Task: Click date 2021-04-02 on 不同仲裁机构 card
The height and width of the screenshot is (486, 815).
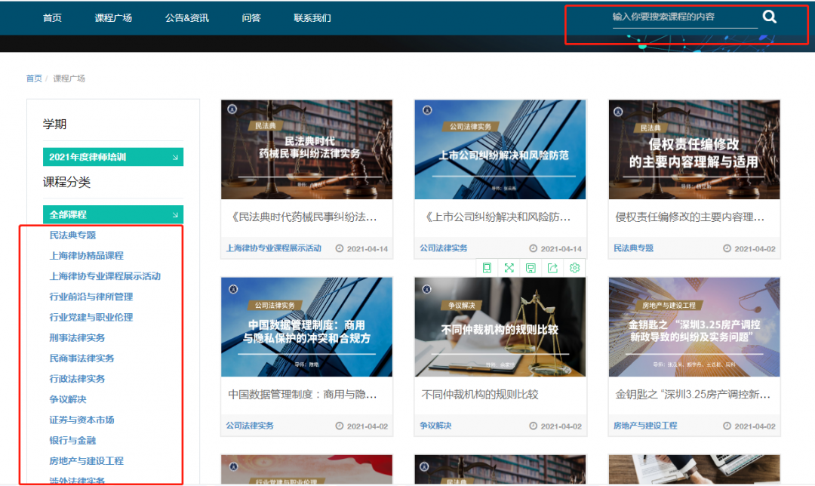Action: [561, 426]
